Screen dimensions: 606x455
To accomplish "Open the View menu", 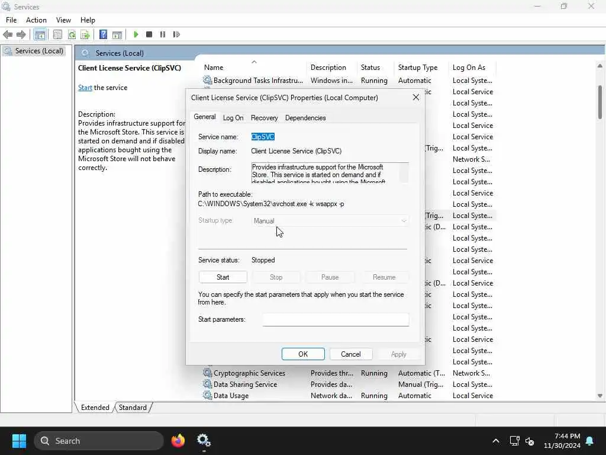I will (63, 20).
